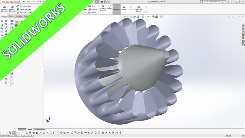Open the File Explorer task pane icon
Viewport: 245px width, 138px height.
coord(243,32)
